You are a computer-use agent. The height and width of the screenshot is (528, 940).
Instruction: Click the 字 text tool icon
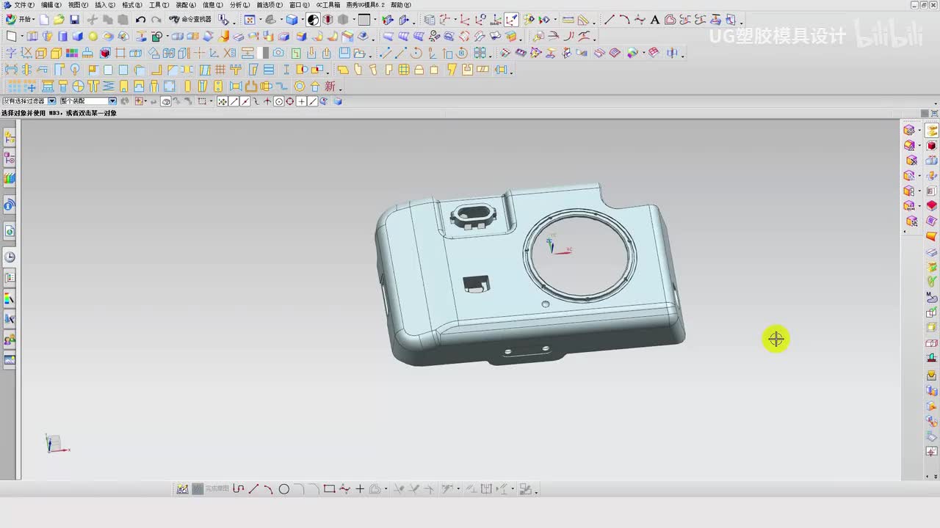point(11,53)
